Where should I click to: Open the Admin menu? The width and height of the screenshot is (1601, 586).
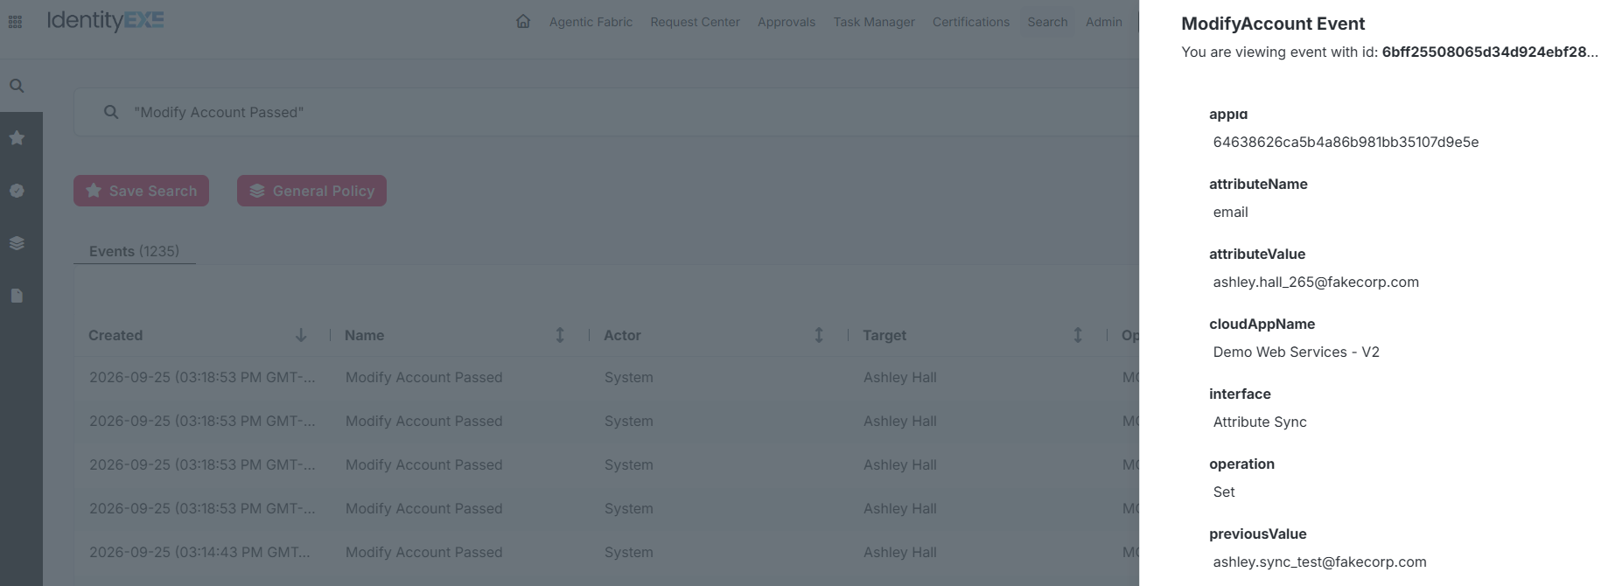1104,22
